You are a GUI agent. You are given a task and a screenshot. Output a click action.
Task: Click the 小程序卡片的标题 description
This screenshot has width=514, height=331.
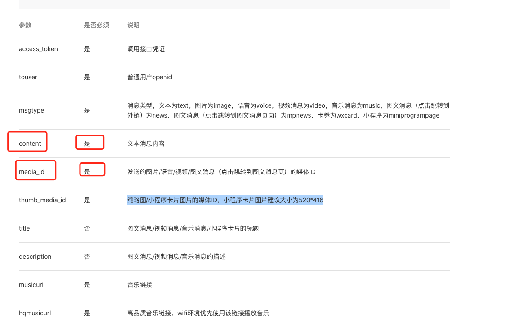pyautogui.click(x=193, y=228)
